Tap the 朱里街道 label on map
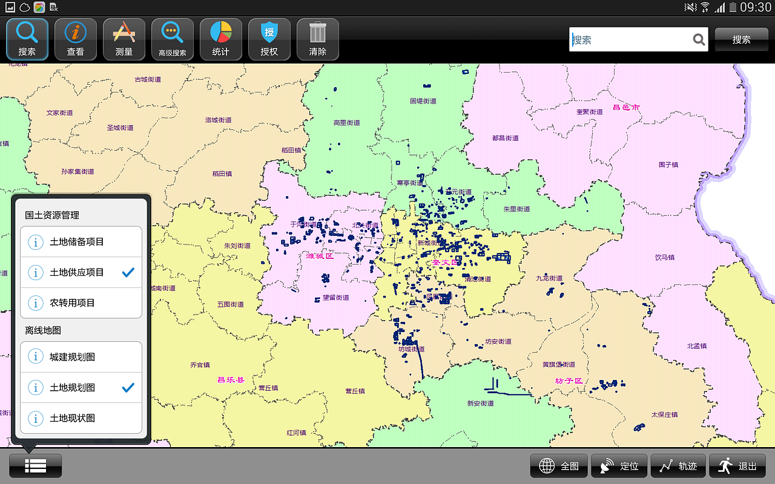 pos(516,209)
